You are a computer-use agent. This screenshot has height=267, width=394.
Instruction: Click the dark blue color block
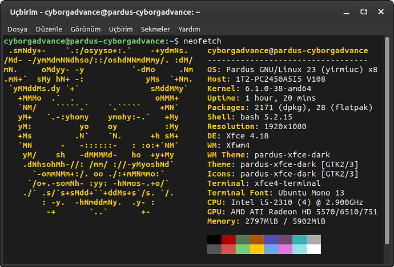tap(271, 240)
